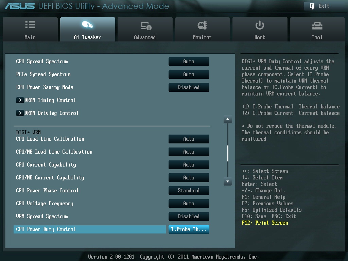
Task: Select CPU Power Phase Control label
Action: click(47, 190)
